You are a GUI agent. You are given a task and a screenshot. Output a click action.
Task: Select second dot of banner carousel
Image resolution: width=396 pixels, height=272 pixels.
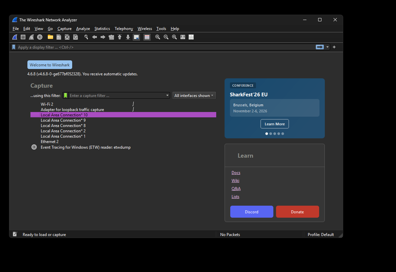(271, 134)
